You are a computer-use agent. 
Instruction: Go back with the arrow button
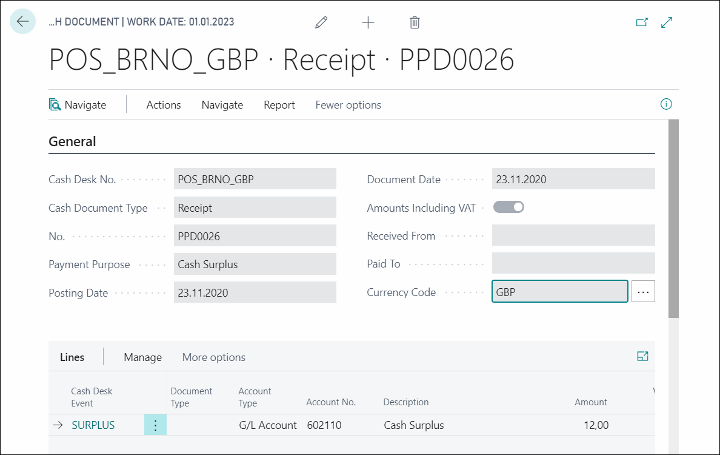coord(22,21)
